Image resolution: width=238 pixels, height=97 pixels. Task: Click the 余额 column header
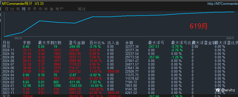[x=129, y=43]
